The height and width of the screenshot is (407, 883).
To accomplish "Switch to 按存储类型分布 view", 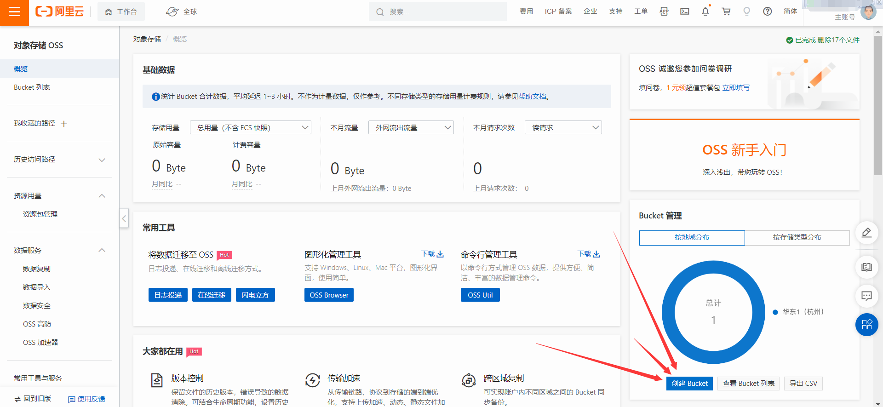I will point(797,237).
